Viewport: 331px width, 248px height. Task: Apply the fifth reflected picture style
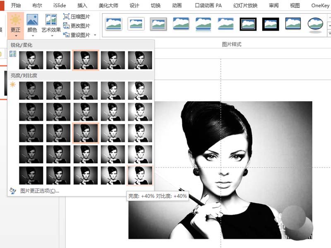point(203,24)
